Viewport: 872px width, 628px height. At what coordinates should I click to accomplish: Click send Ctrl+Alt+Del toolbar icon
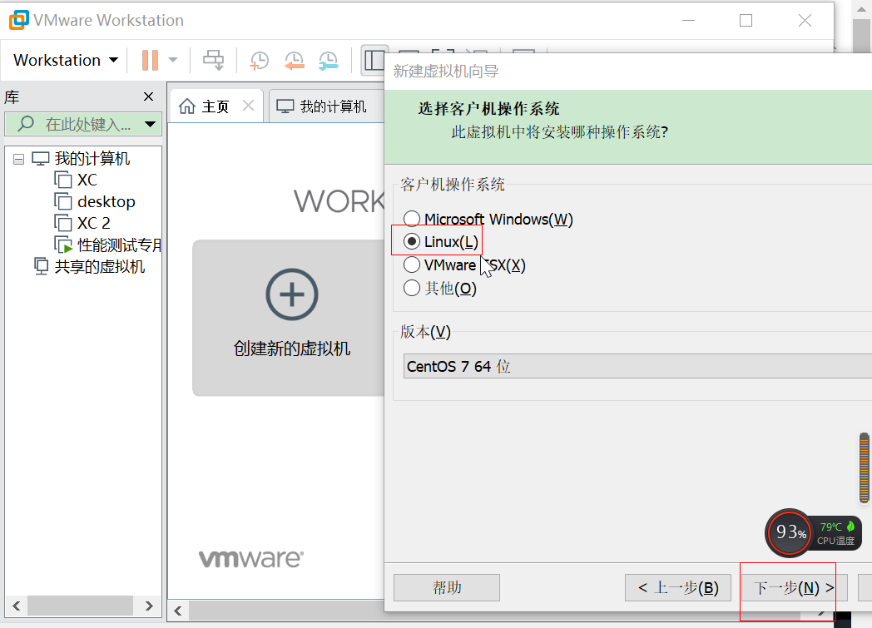pos(214,60)
